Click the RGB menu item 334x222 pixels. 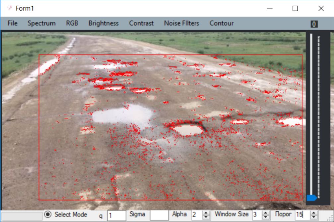click(x=72, y=23)
